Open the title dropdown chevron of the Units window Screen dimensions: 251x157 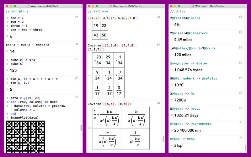click(x=225, y=6)
